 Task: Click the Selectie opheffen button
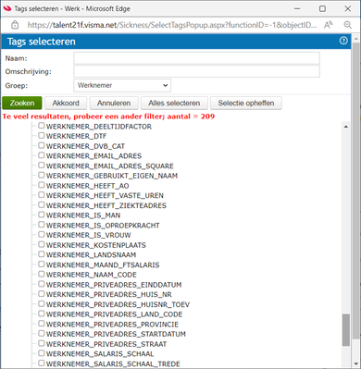click(x=246, y=103)
